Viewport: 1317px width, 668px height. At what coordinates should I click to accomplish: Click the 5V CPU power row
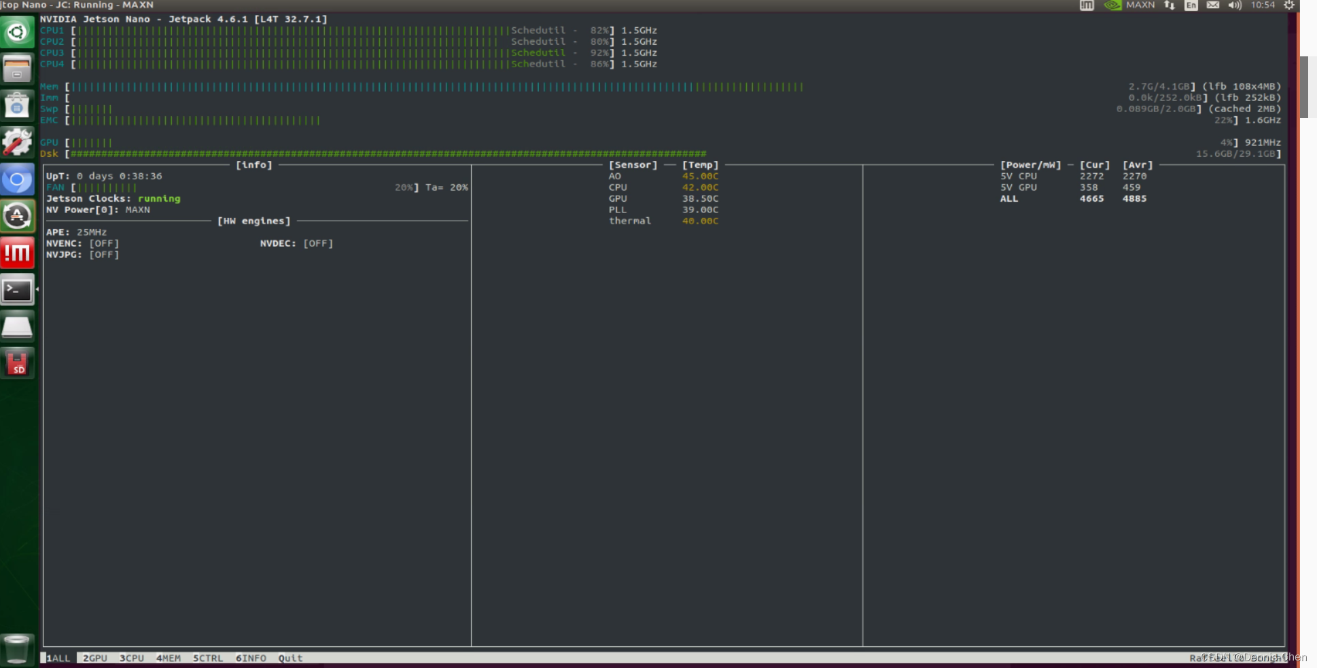[x=1073, y=176]
